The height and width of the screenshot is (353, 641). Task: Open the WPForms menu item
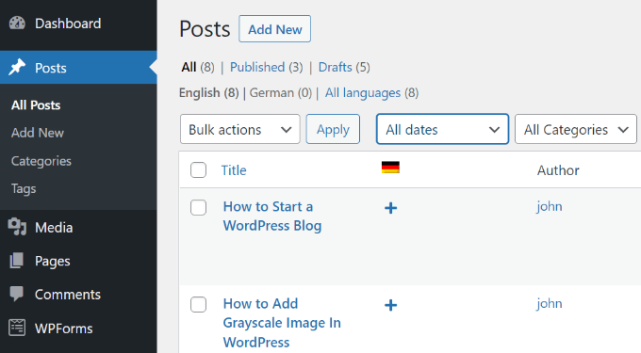(78, 329)
